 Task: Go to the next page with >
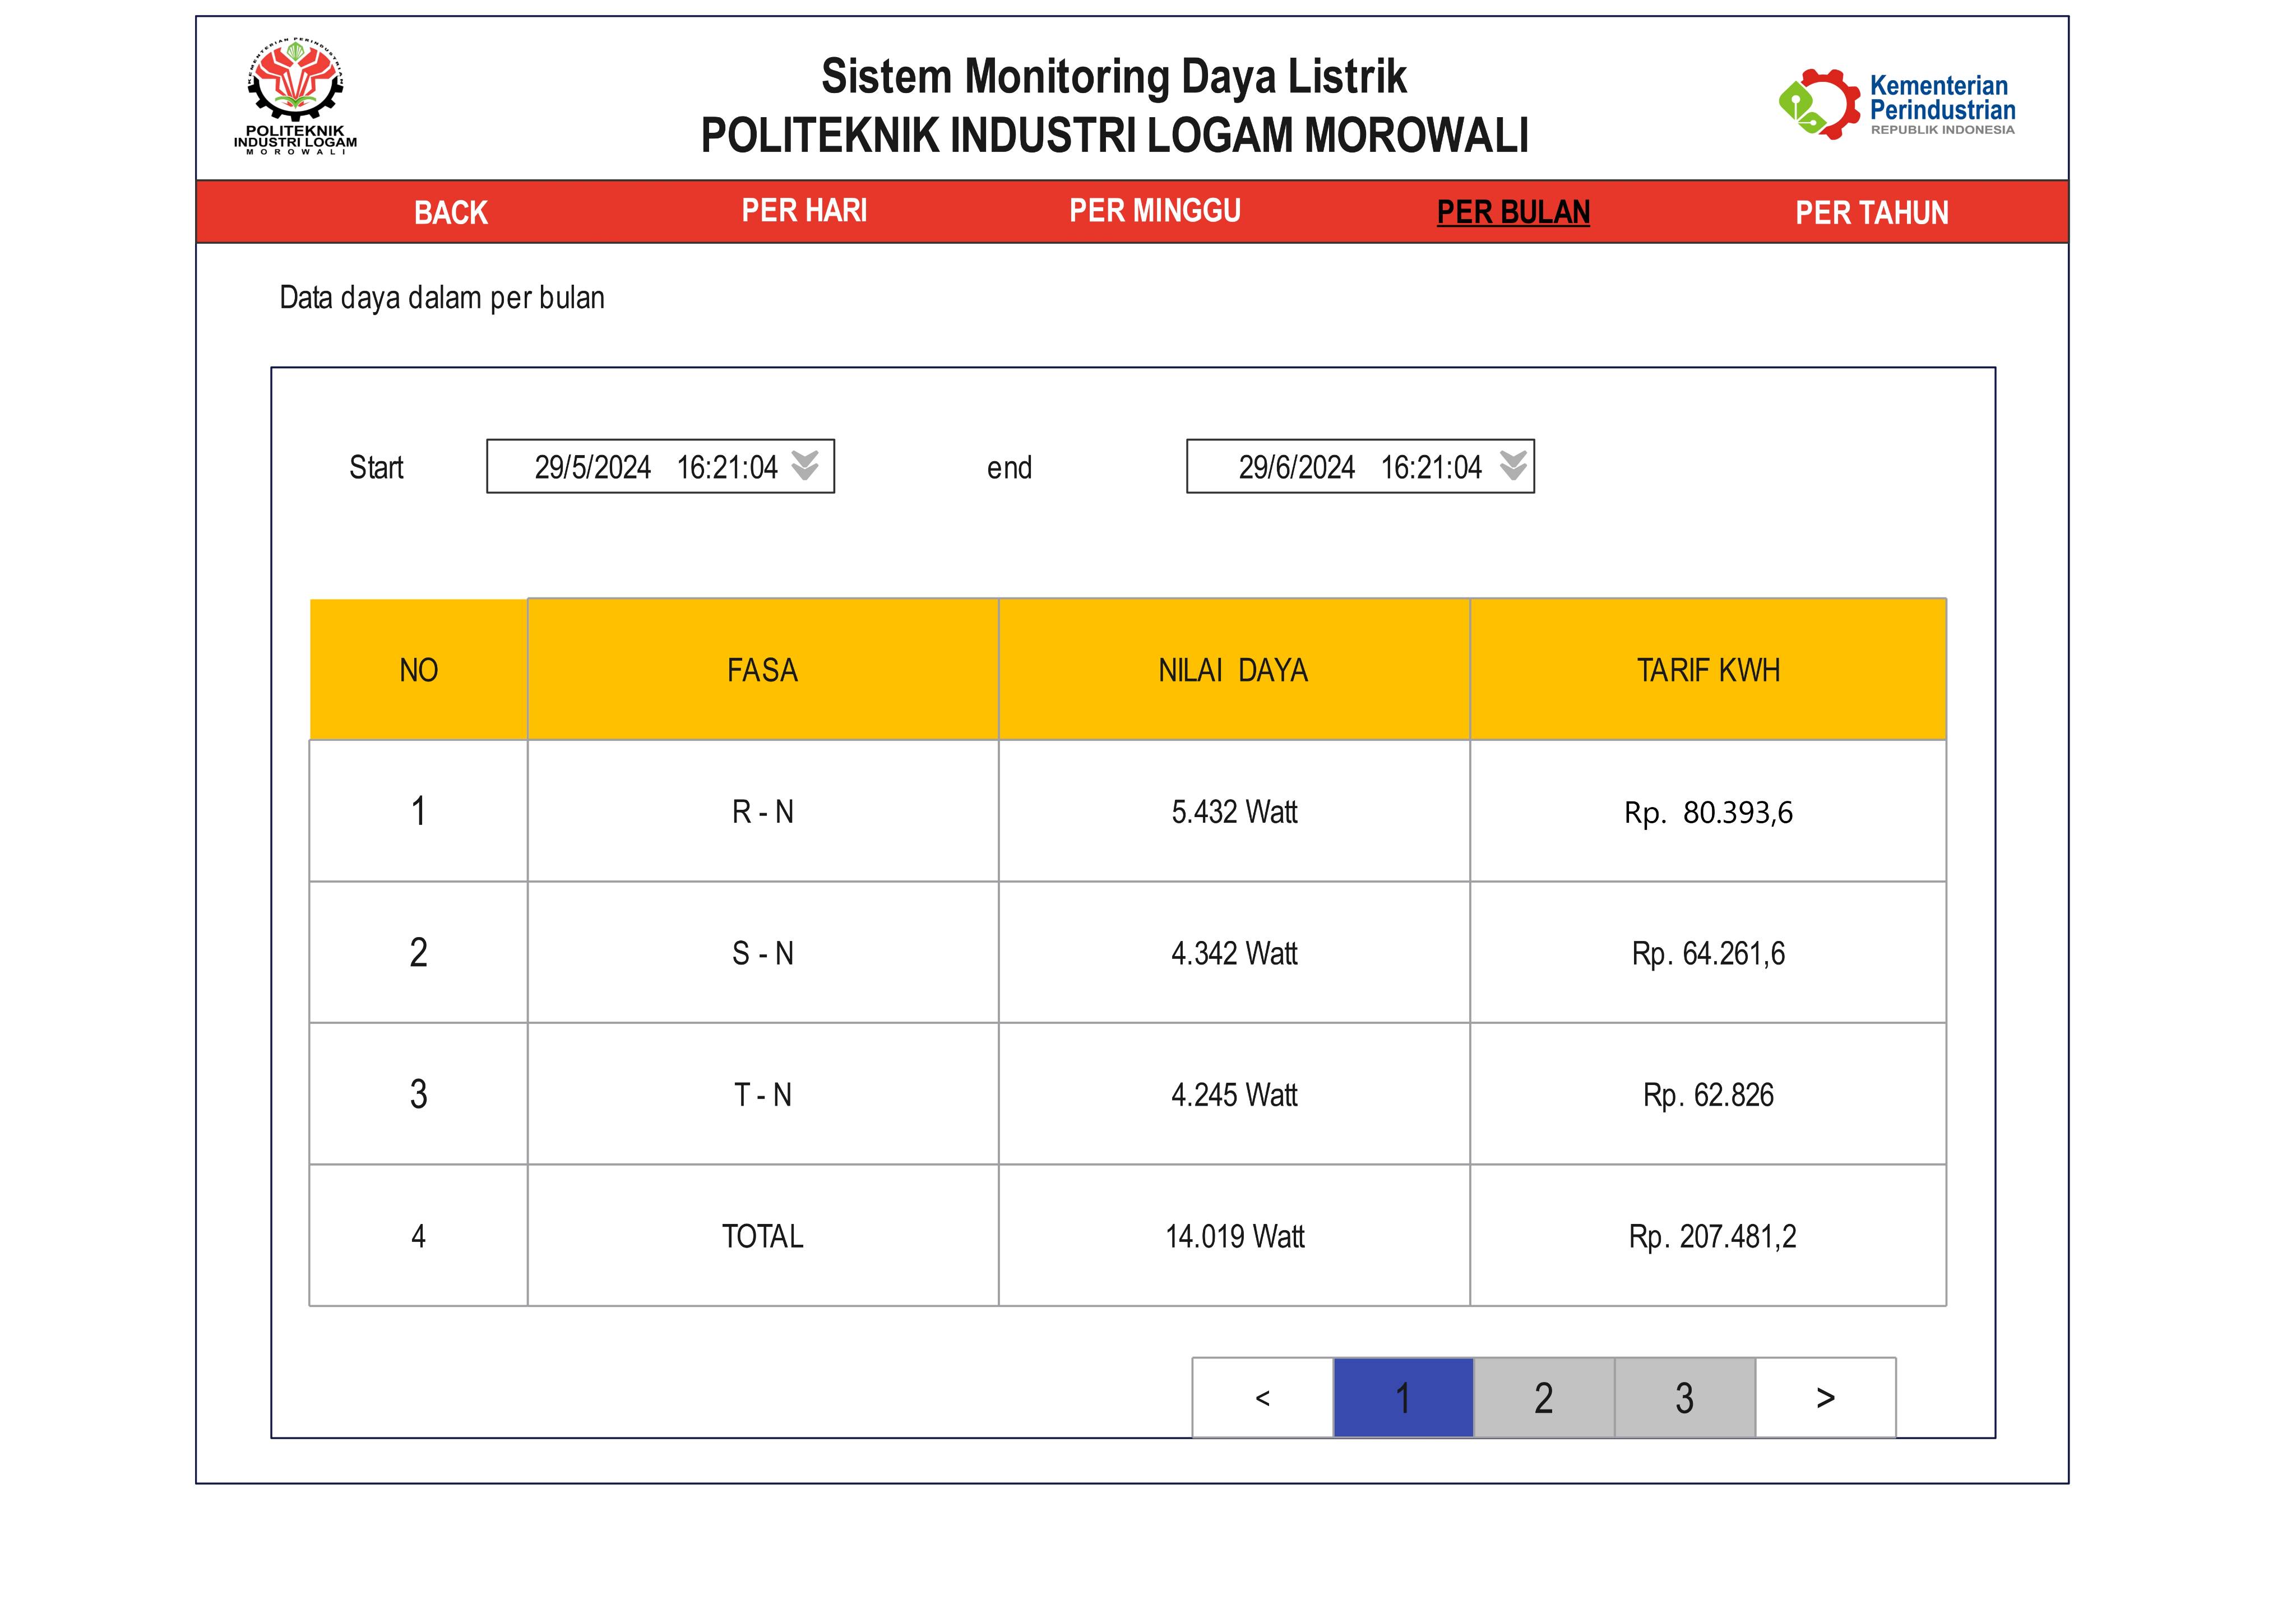1826,1398
